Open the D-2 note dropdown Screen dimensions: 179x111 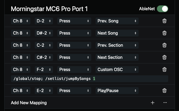click(x=44, y=21)
